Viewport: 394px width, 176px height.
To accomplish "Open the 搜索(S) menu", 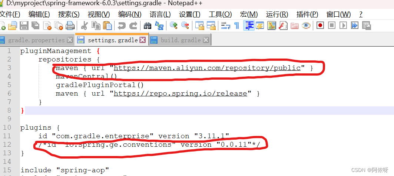I will click(x=69, y=14).
